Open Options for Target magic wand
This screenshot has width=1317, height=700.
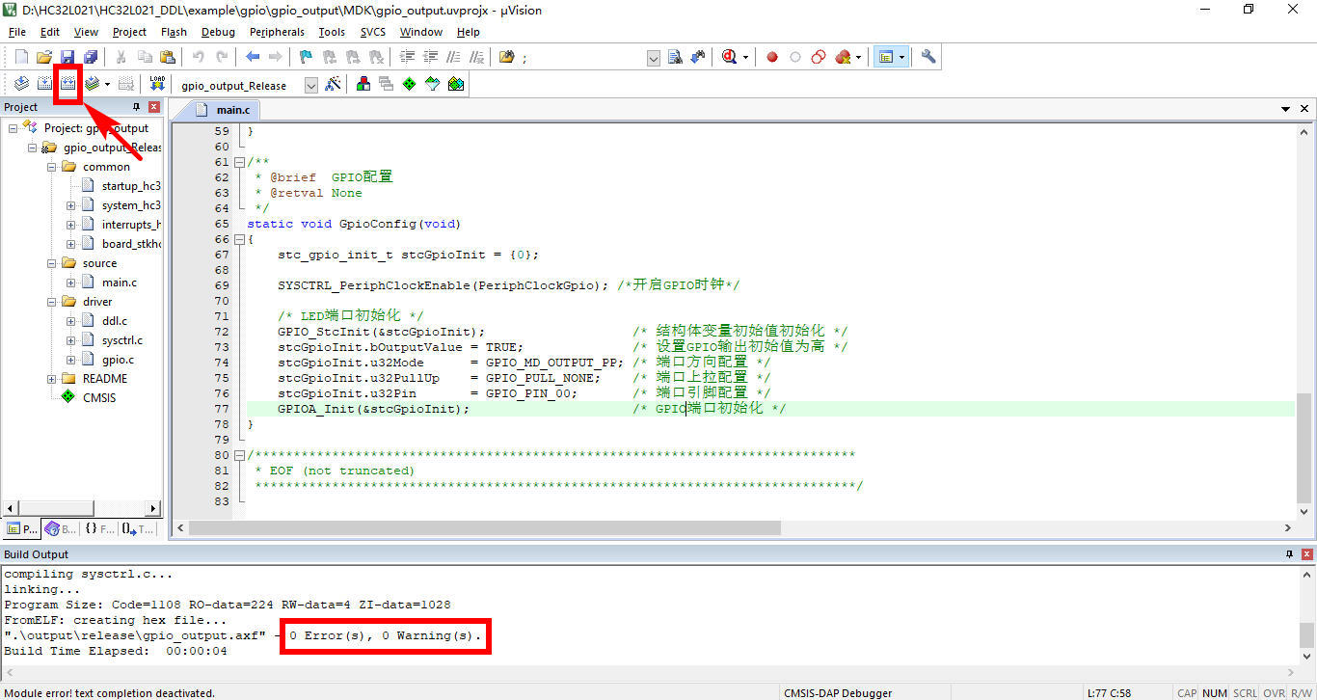[333, 84]
